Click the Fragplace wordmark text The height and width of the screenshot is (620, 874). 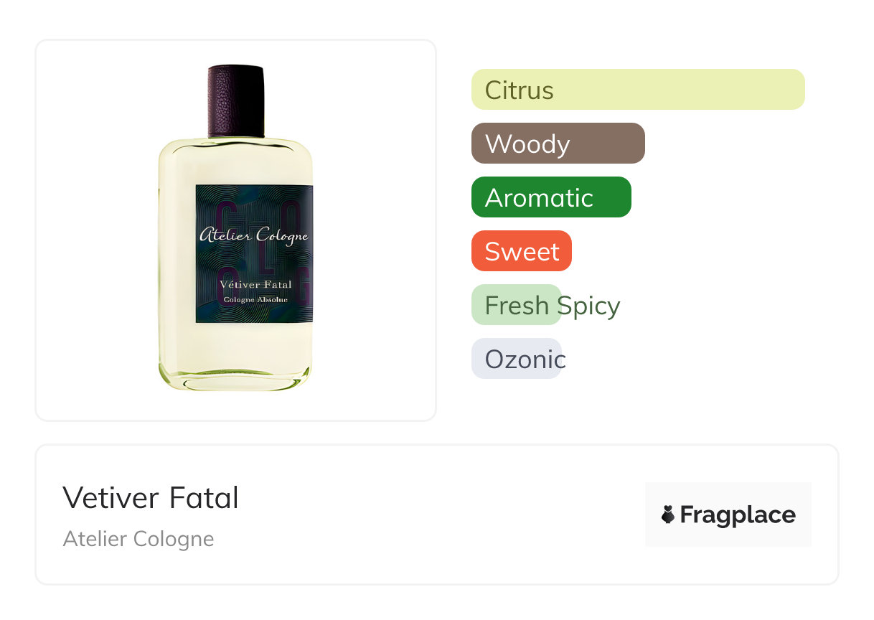point(738,515)
